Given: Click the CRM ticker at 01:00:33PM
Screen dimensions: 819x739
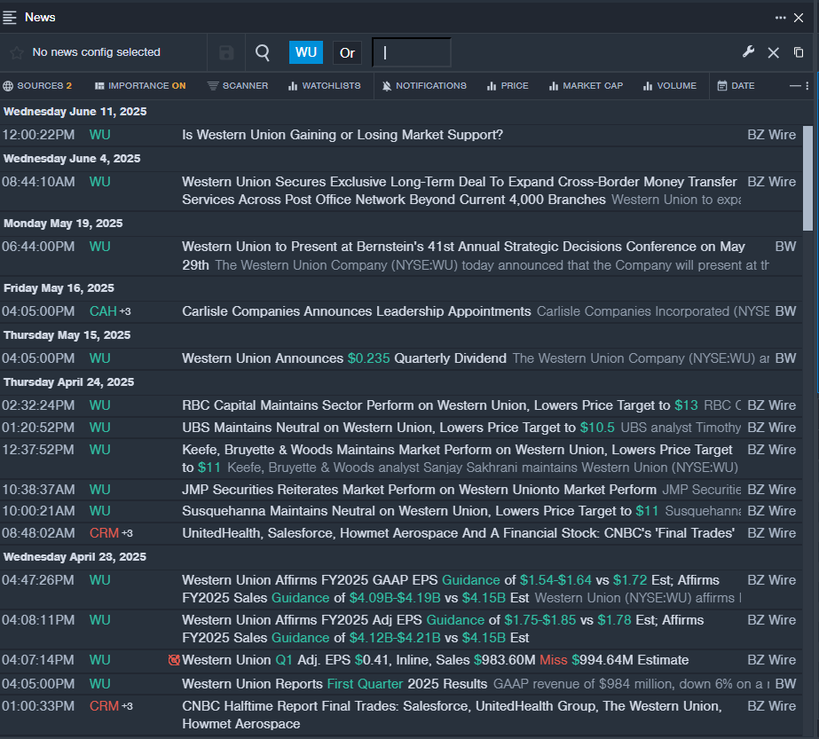Looking at the screenshot, I should pyautogui.click(x=104, y=706).
